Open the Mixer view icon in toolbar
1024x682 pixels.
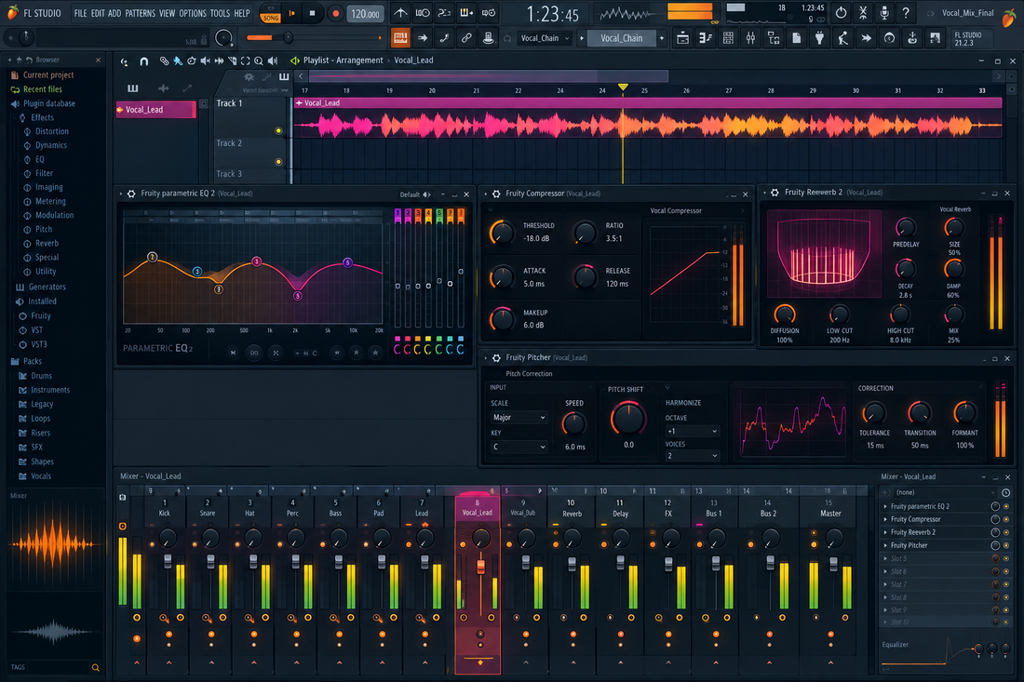751,38
